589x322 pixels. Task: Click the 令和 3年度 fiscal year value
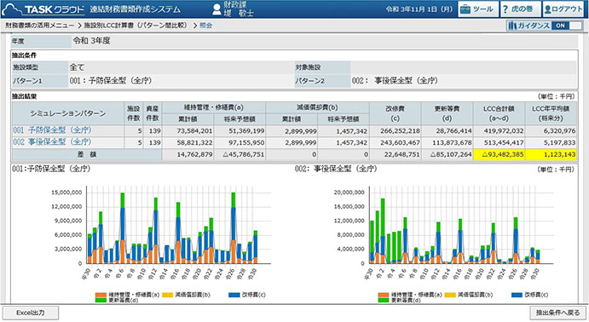(91, 41)
